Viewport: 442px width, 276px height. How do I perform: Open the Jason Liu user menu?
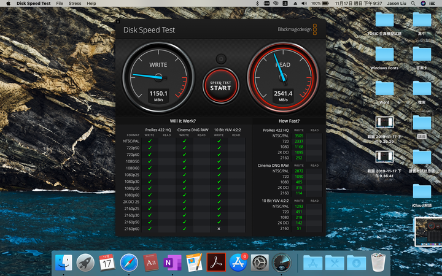[x=397, y=4]
